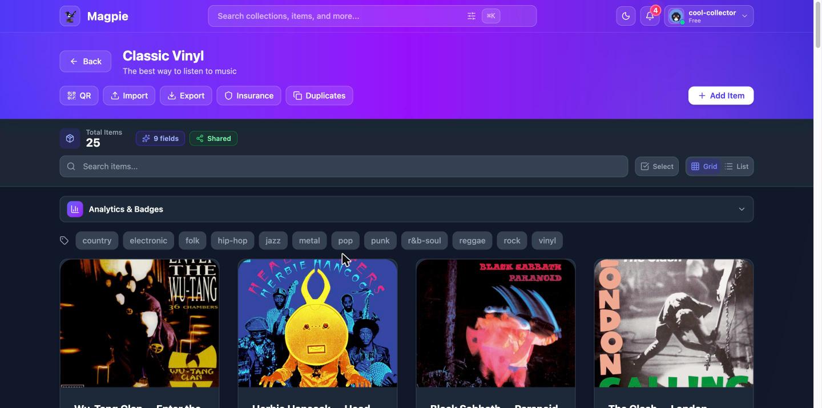This screenshot has width=822, height=408.
Task: Expand the cool-collector account dropdown chevron
Action: pyautogui.click(x=744, y=16)
